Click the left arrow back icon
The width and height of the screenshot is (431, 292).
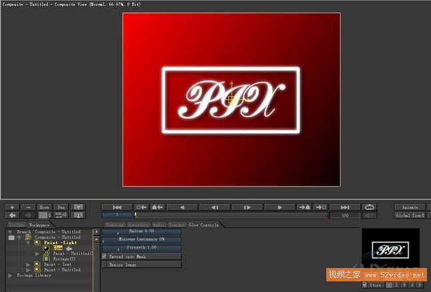pos(12,215)
